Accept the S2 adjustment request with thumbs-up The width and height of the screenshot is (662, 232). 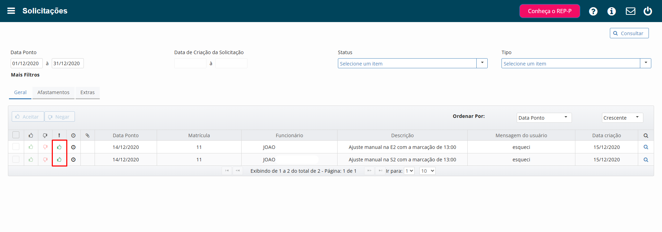pyautogui.click(x=31, y=160)
